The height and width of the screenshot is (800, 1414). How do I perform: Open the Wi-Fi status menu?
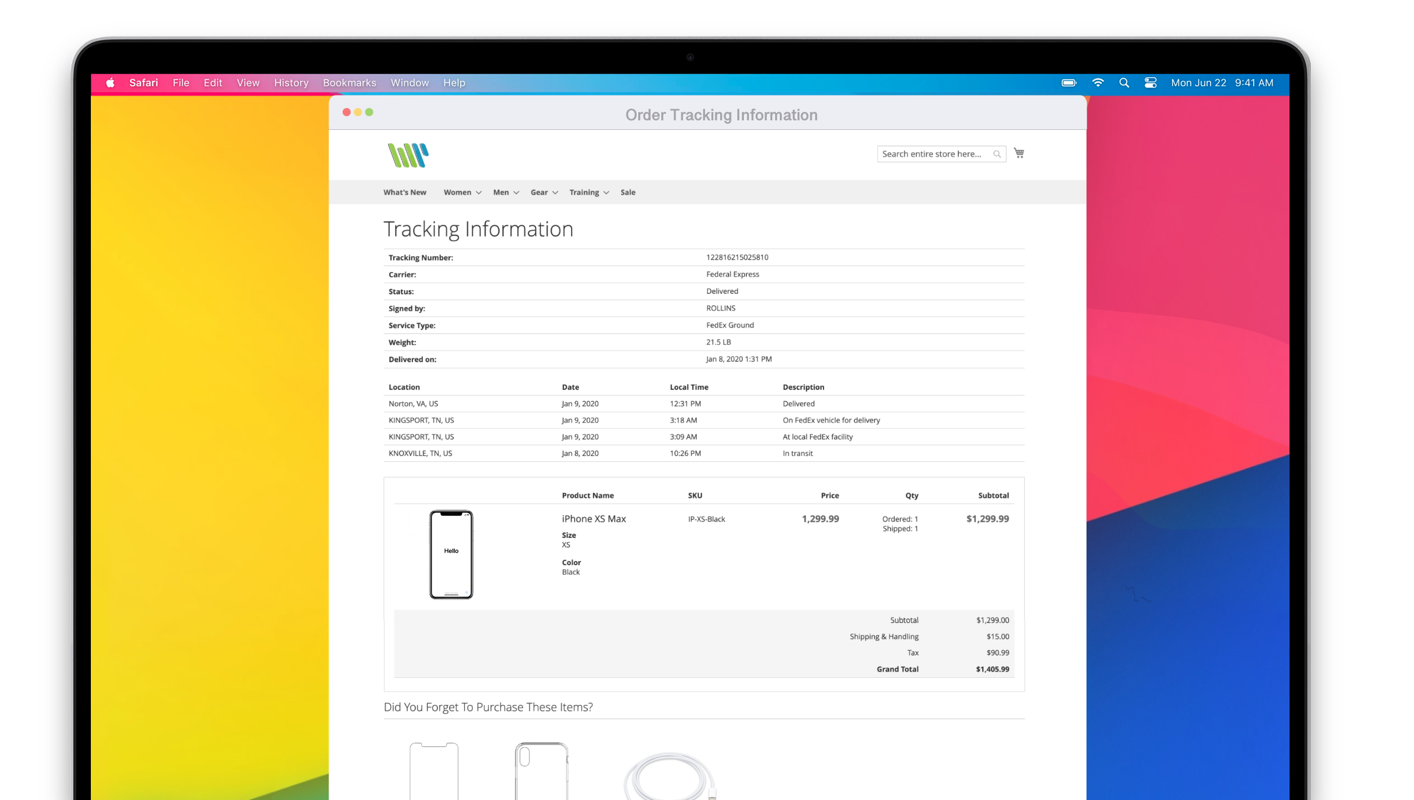(1098, 83)
